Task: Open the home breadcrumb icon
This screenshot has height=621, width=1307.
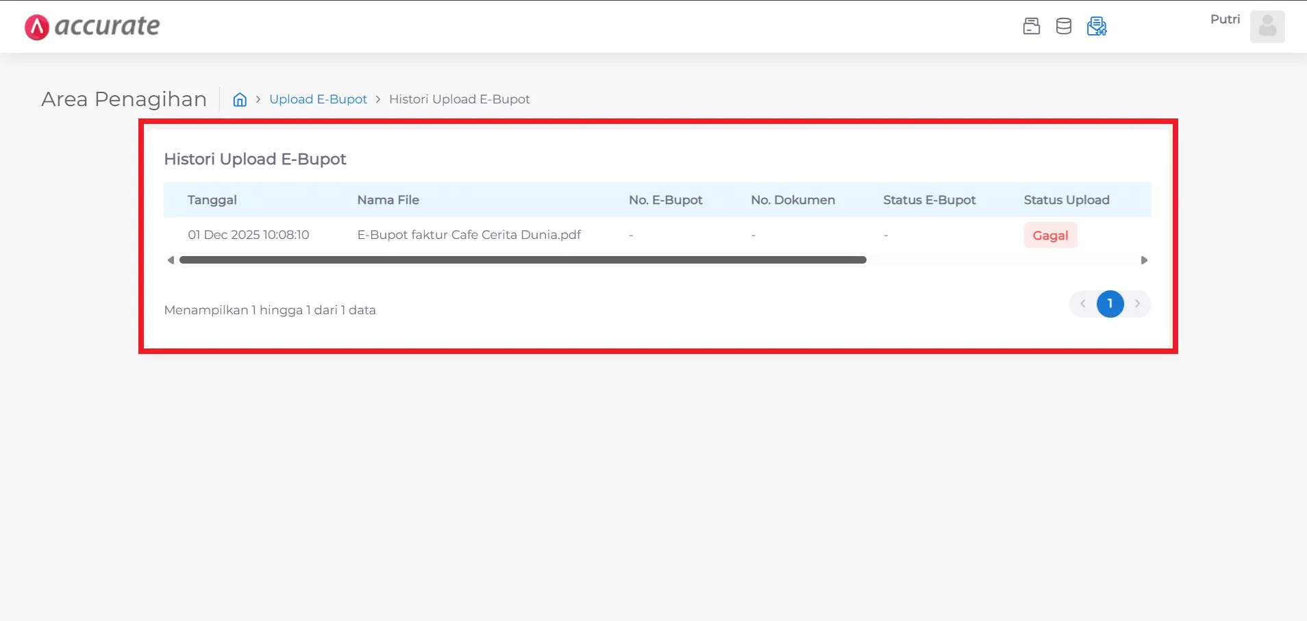Action: (x=239, y=99)
